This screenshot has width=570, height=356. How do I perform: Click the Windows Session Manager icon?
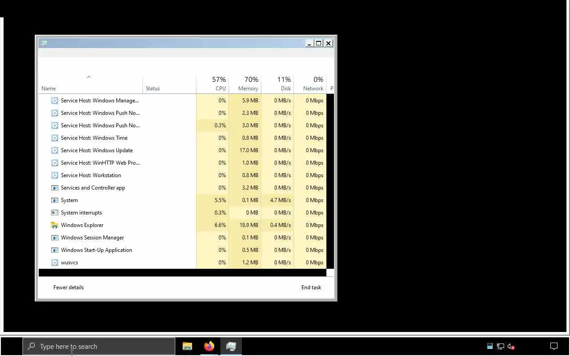tap(55, 238)
